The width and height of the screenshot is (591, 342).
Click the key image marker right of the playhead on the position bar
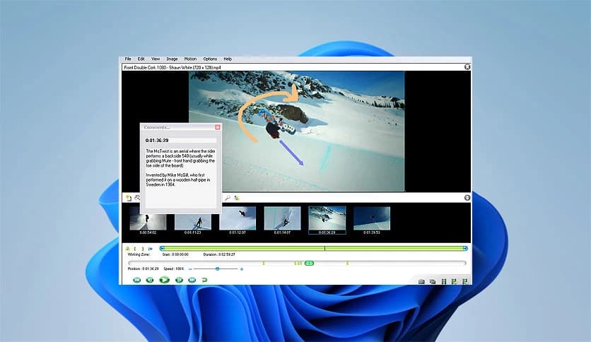point(347,264)
